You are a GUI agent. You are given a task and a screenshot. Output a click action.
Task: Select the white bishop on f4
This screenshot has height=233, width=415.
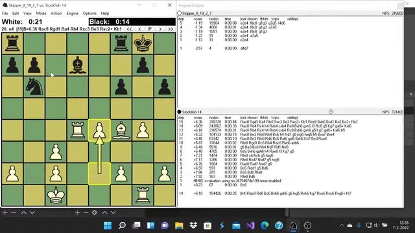click(121, 130)
